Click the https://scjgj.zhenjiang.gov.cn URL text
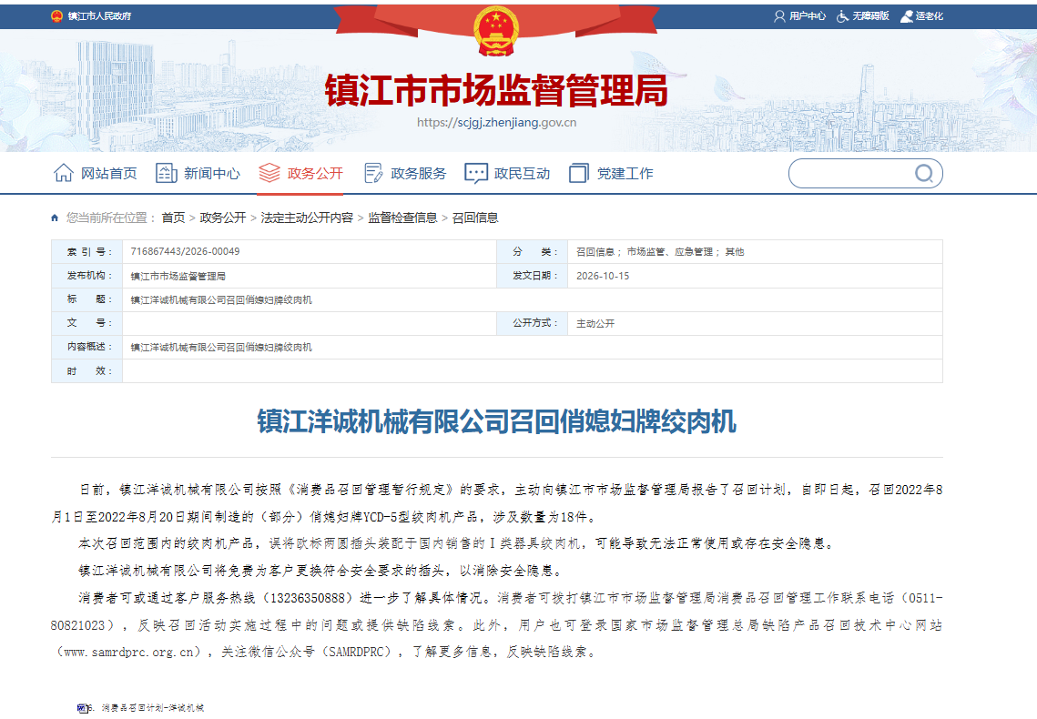Screen dimensions: 1037x719 pyautogui.click(x=497, y=122)
